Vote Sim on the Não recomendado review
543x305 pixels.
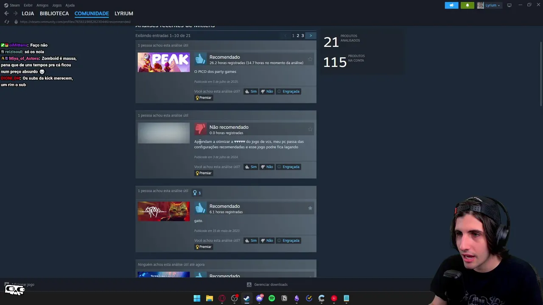[x=251, y=166]
